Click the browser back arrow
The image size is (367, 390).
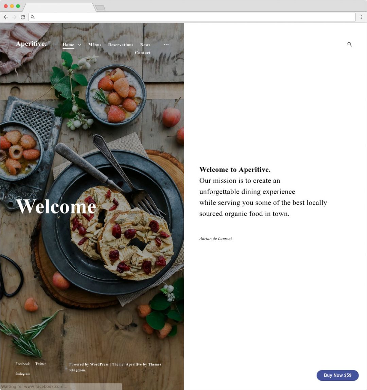pyautogui.click(x=6, y=17)
